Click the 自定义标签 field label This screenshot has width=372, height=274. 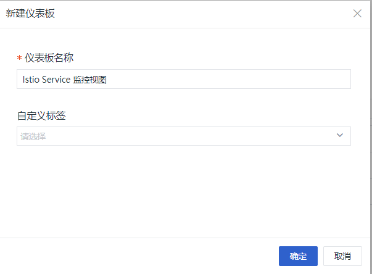coord(41,116)
